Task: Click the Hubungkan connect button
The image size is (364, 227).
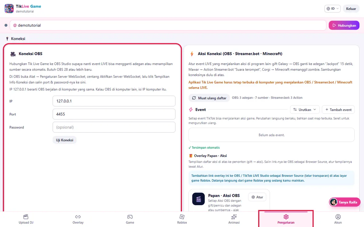Action: (x=344, y=25)
